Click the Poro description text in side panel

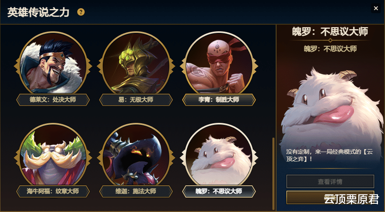click(x=329, y=155)
